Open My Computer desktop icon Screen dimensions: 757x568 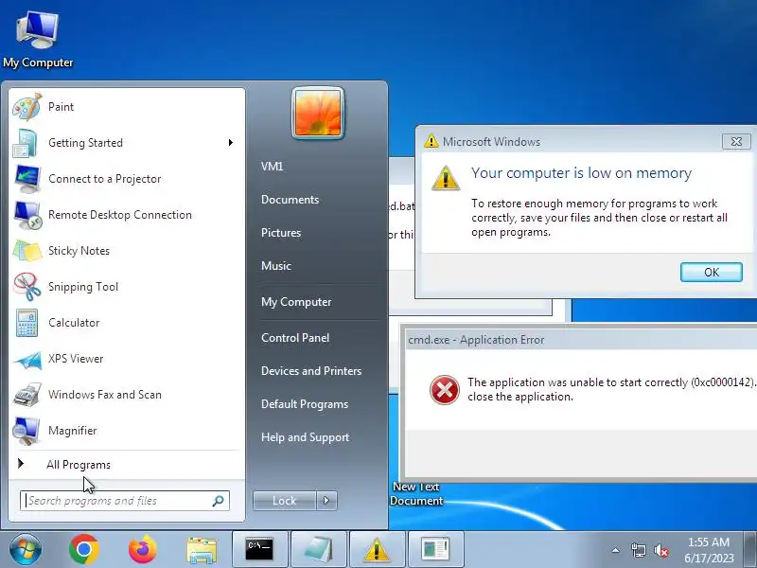click(38, 40)
